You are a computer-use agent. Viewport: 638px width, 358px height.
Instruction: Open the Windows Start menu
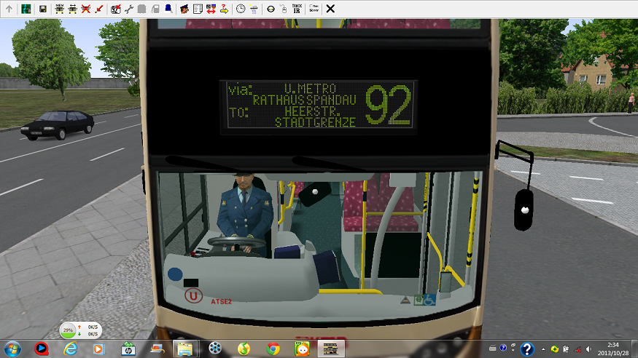click(12, 349)
